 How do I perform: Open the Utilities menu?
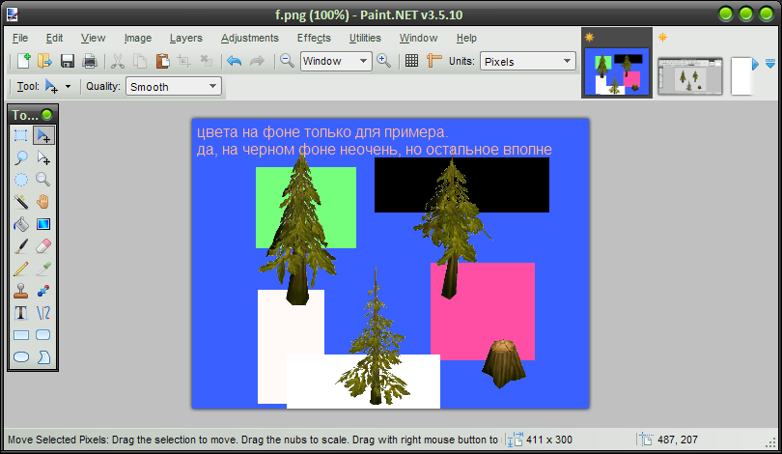pos(365,38)
